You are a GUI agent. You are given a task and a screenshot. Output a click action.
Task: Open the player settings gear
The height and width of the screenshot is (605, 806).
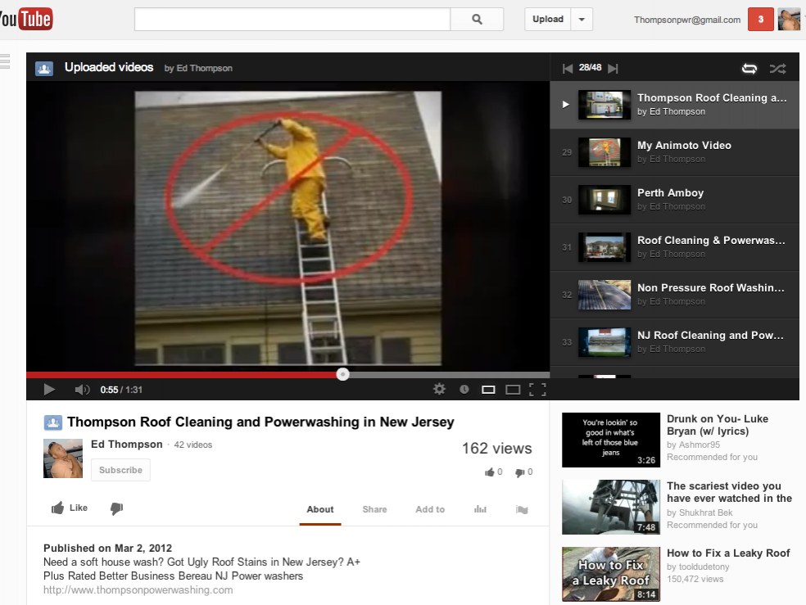[x=440, y=390]
